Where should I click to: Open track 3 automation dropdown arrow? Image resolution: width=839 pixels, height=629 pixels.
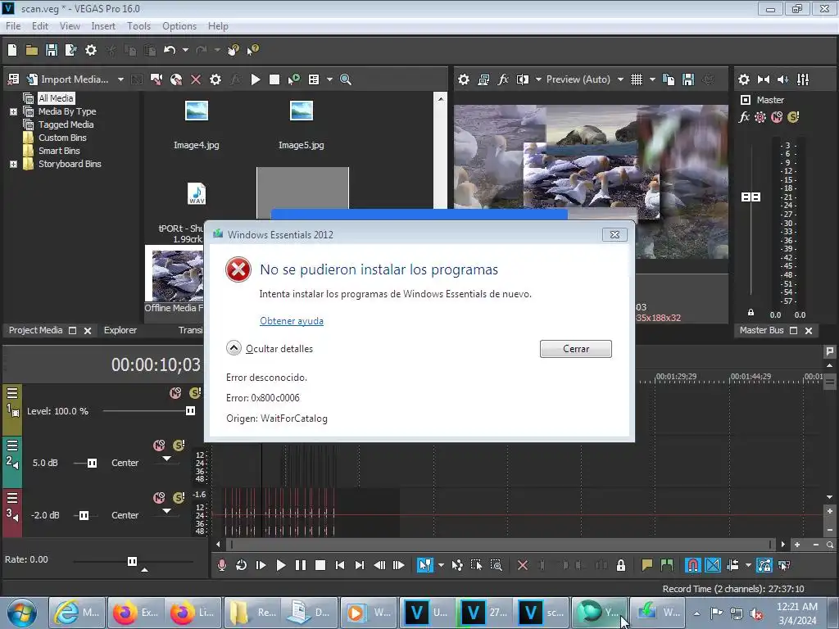pyautogui.click(x=167, y=511)
